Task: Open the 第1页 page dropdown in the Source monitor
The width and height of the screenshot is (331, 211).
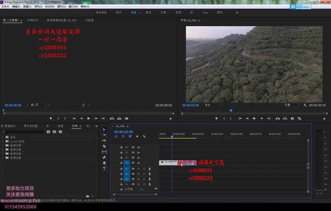Action: [38, 105]
